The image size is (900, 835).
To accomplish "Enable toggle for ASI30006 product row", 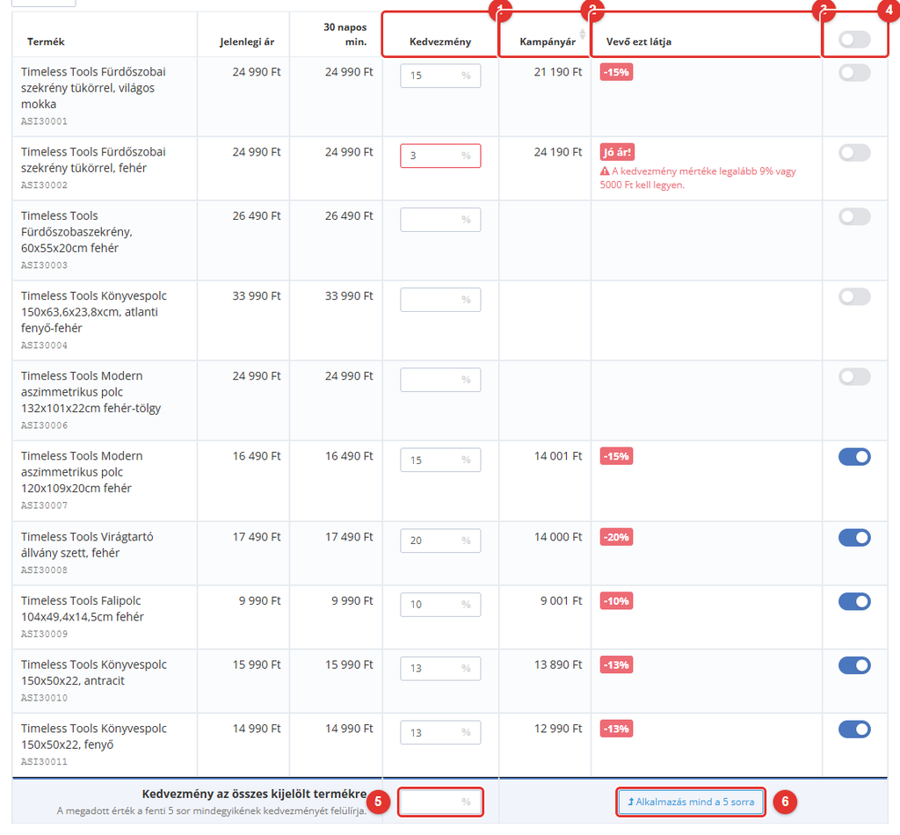I will 854,376.
